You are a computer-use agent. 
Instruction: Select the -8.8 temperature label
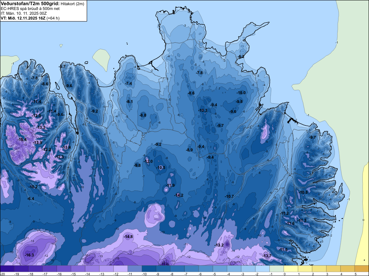point(143,115)
